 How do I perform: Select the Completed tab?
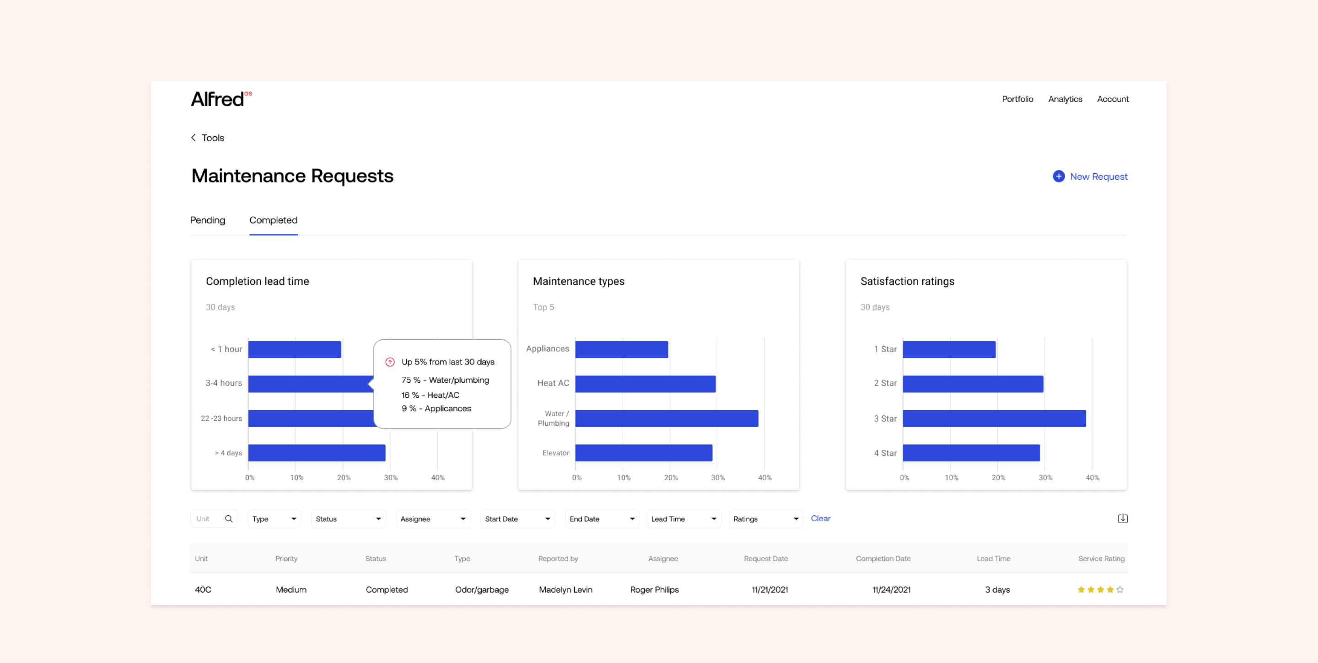coord(273,220)
